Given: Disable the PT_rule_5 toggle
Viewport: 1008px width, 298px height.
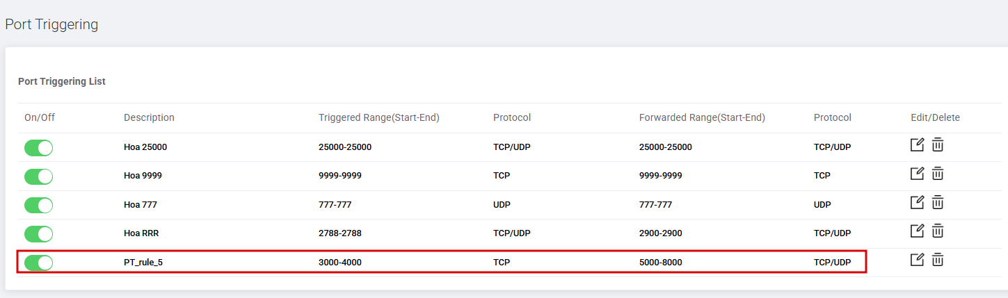Looking at the screenshot, I should (38, 263).
